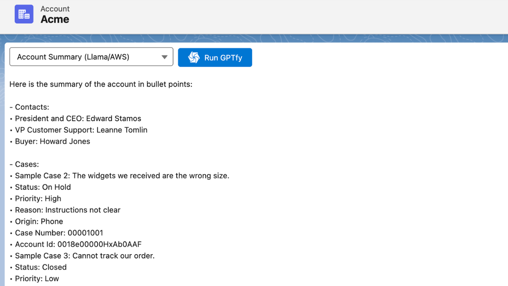The width and height of the screenshot is (508, 286).
Task: Click the summary intro sentence text
Action: [101, 84]
